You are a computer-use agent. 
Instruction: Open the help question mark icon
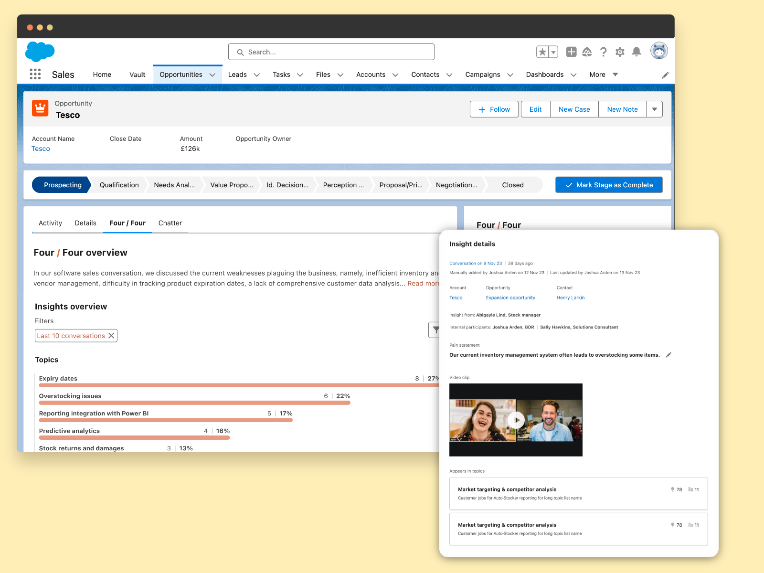tap(604, 52)
